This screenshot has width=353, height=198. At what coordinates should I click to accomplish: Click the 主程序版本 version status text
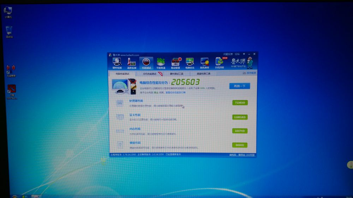click(x=123, y=155)
